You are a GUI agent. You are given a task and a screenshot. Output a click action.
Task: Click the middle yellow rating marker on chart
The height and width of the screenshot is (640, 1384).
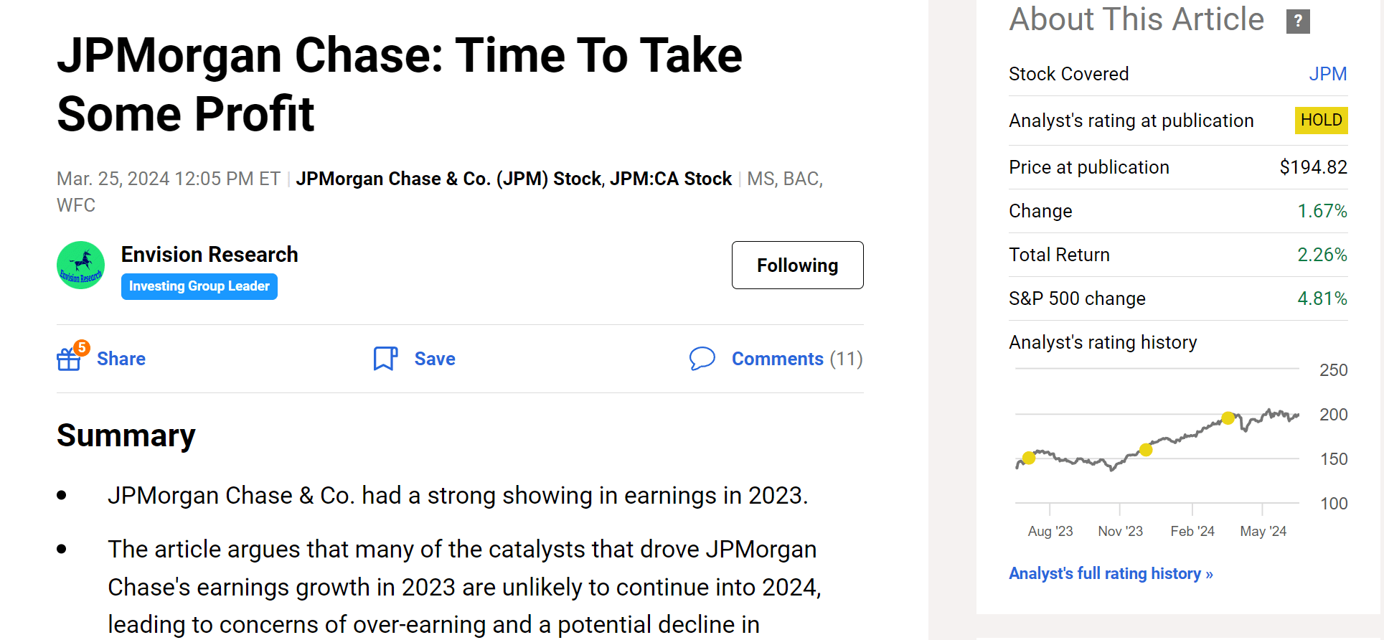point(1146,450)
